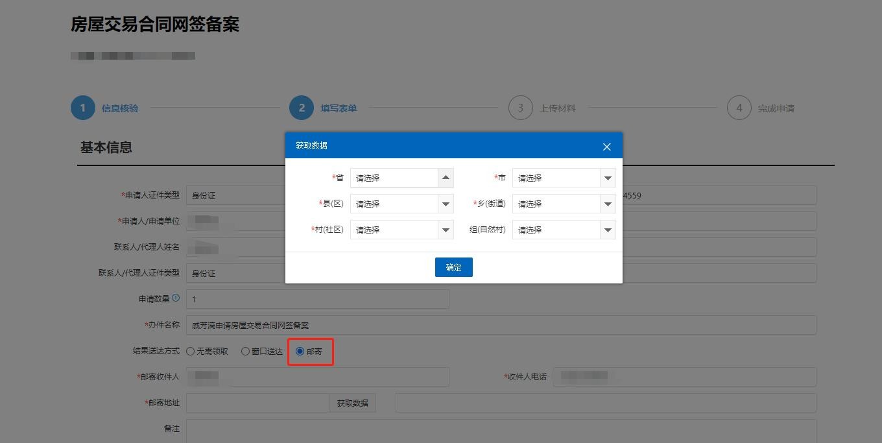Select the 无需领取 radio option
The image size is (882, 443).
click(191, 351)
